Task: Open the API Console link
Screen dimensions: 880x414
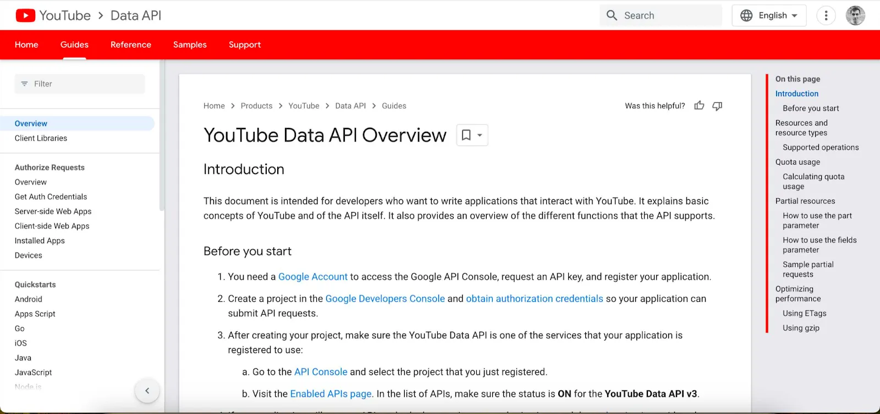Action: point(321,372)
